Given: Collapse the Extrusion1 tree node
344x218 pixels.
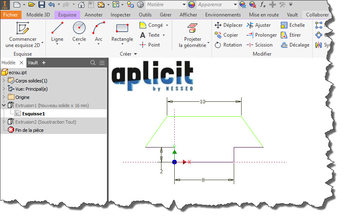Looking at the screenshot, I should point(4,105).
